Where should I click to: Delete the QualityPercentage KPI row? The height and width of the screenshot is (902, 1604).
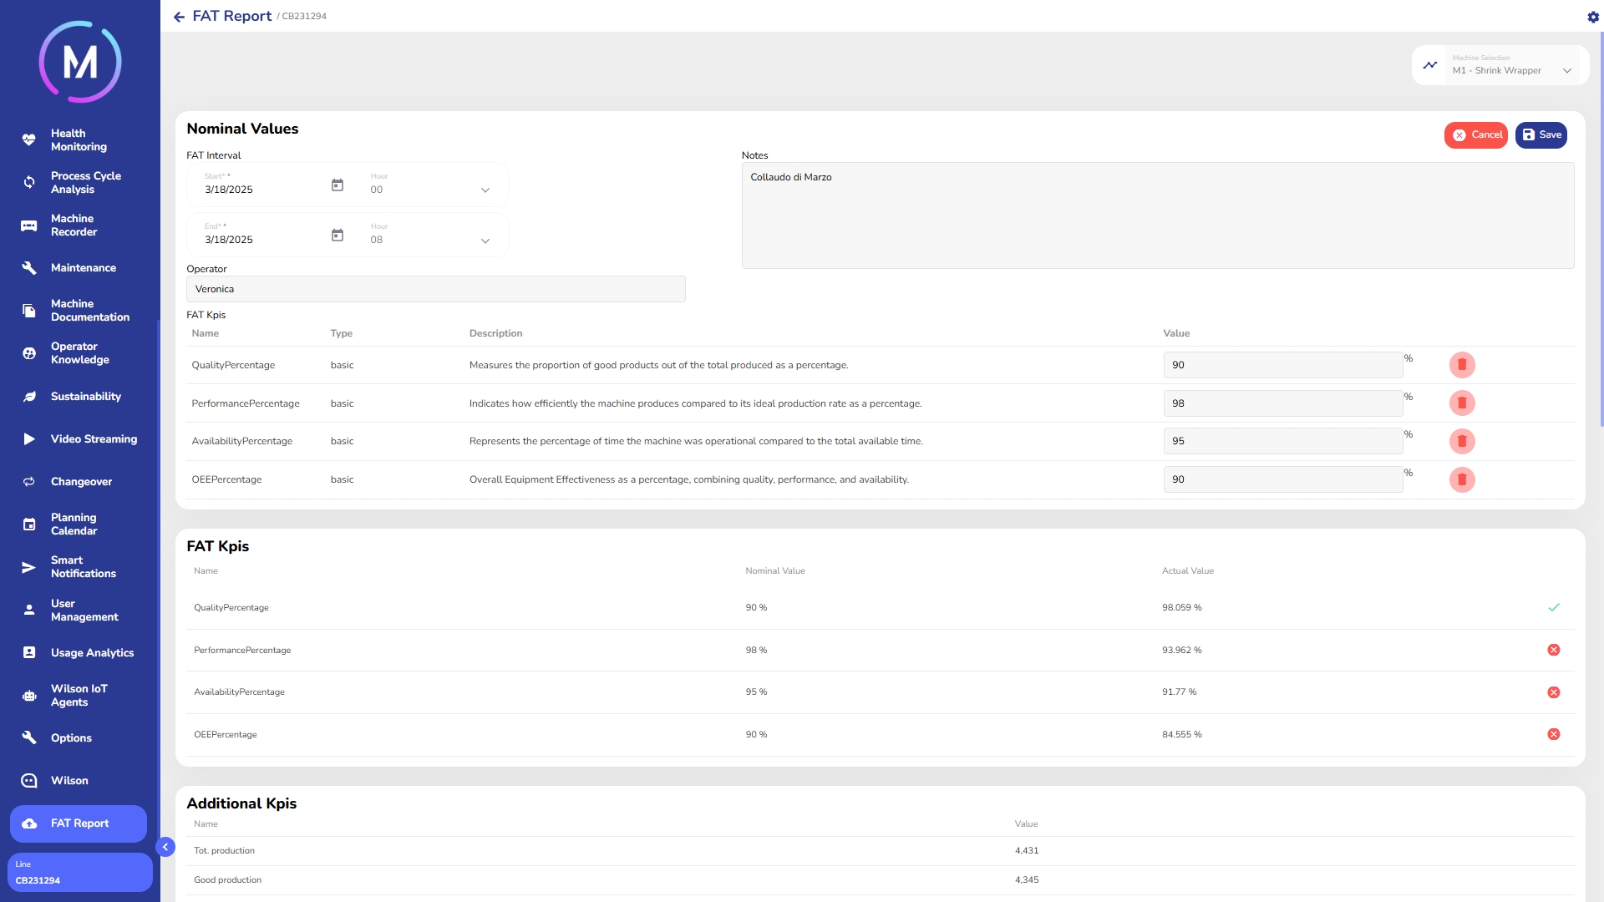[x=1461, y=365]
